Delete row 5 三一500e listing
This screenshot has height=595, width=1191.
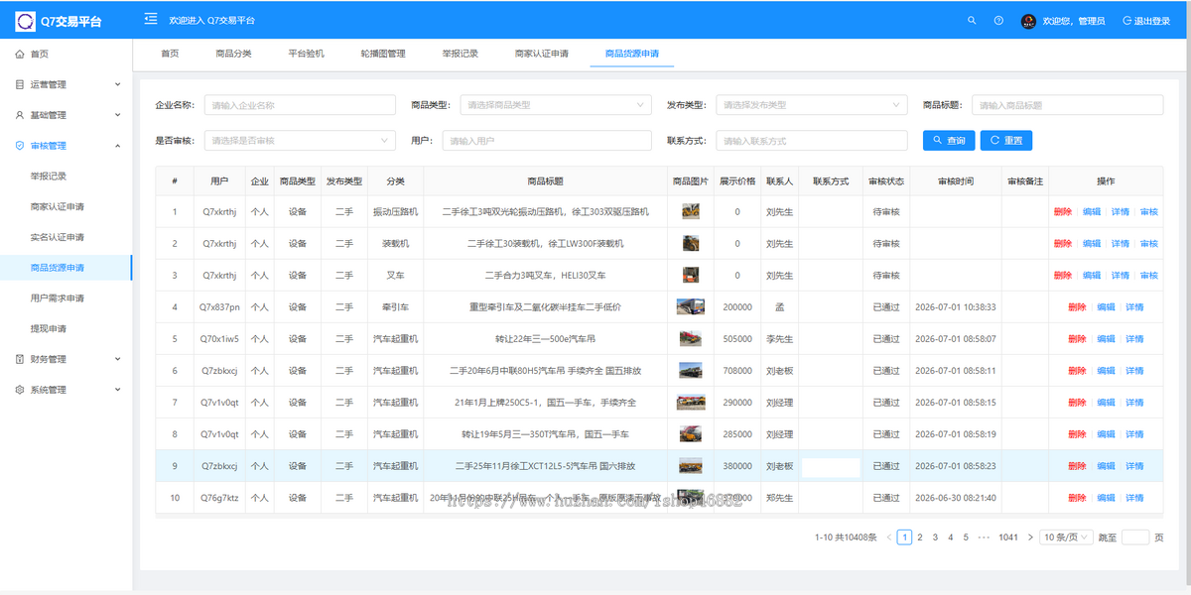(1078, 339)
